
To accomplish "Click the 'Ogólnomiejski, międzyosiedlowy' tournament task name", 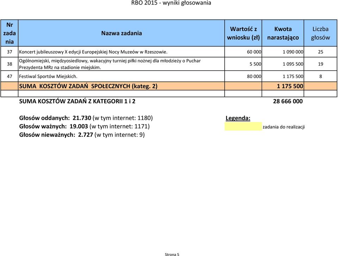I will coord(110,64).
